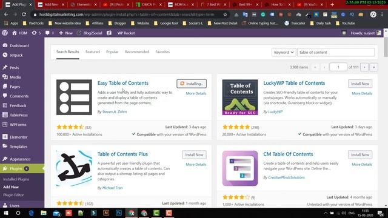Screen dimensions: 388x218
Task: Select Add New plugin submenu item
Action: click(11, 187)
